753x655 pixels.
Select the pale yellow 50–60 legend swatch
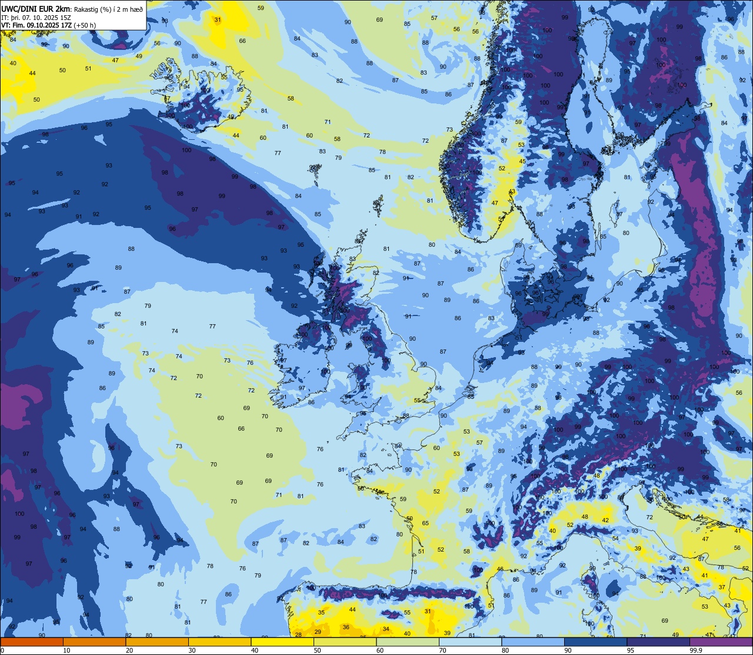pyautogui.click(x=345, y=641)
